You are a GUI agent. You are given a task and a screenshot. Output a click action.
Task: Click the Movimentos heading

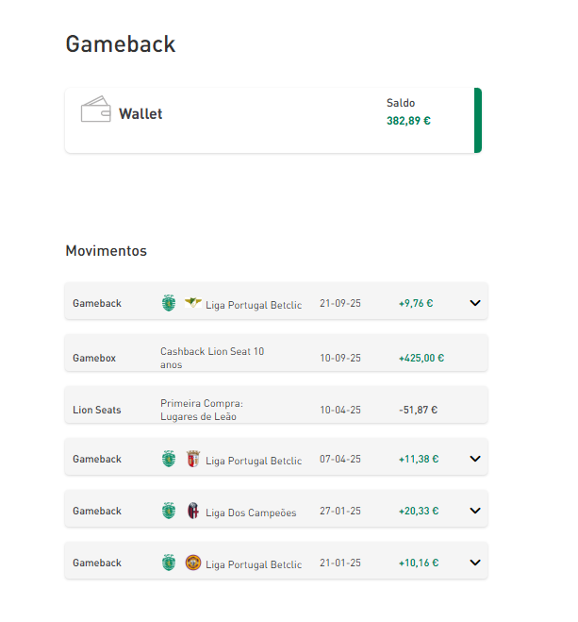[x=106, y=251]
